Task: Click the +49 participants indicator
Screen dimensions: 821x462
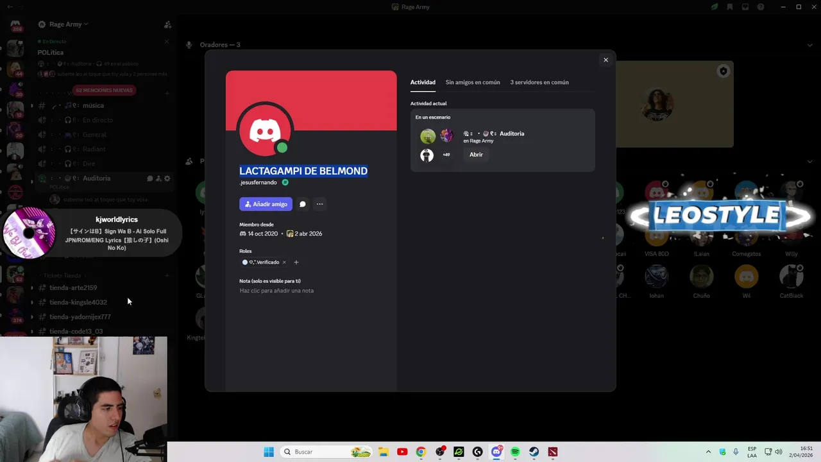Action: coord(446,155)
